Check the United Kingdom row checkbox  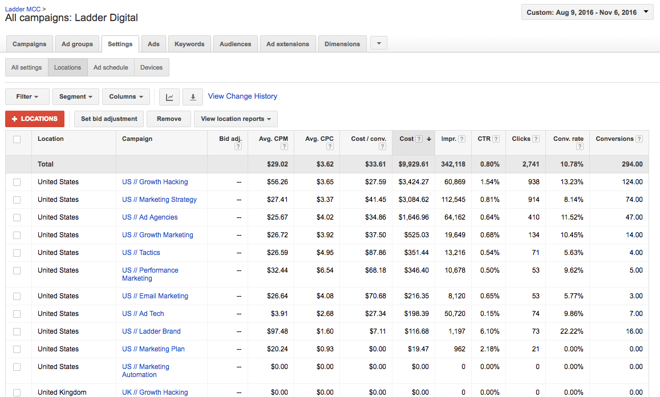pos(17,392)
